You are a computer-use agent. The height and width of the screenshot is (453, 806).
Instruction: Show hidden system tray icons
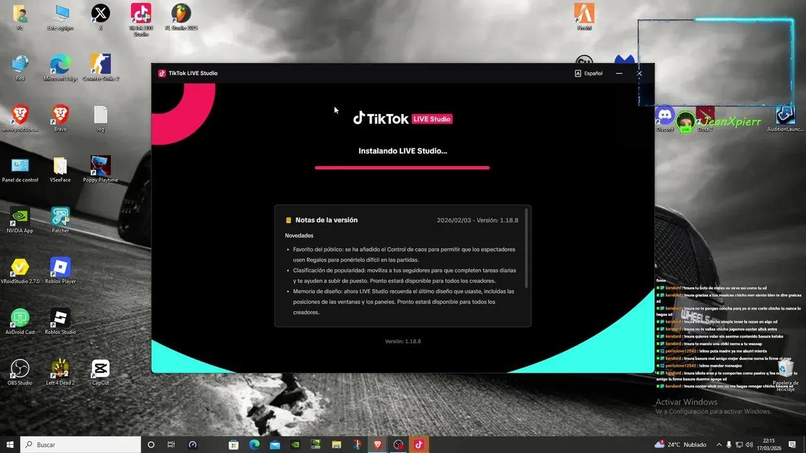point(718,444)
